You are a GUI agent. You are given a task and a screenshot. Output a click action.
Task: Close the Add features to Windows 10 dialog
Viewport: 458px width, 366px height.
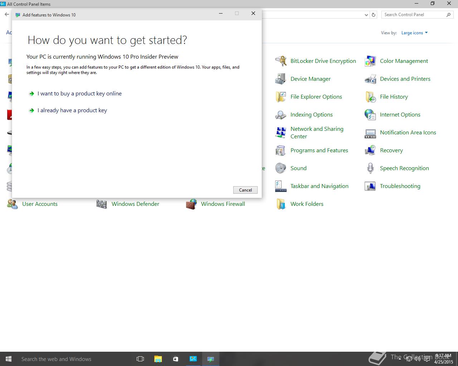(253, 14)
